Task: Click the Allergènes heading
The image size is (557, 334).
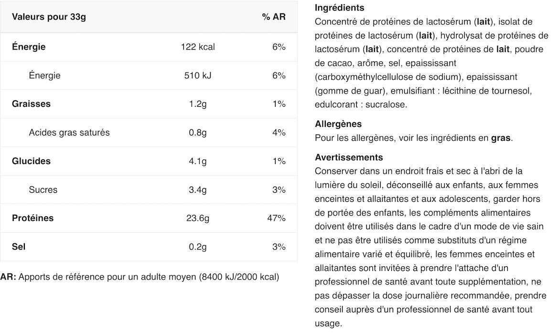Action: click(x=338, y=124)
